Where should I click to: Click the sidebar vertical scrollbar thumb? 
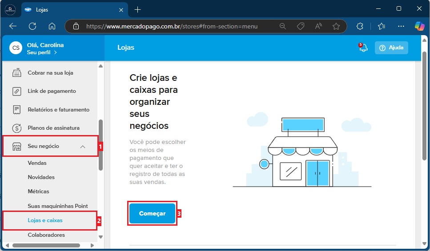click(100, 145)
